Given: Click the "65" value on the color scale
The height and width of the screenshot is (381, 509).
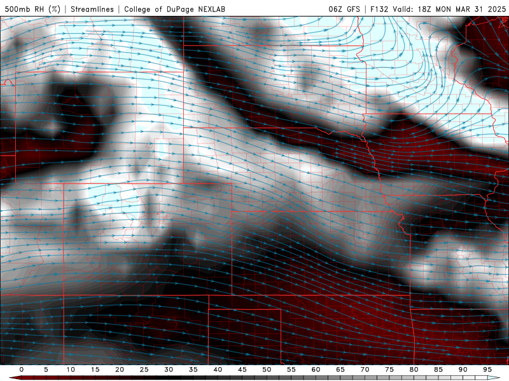Looking at the screenshot, I should tap(340, 370).
